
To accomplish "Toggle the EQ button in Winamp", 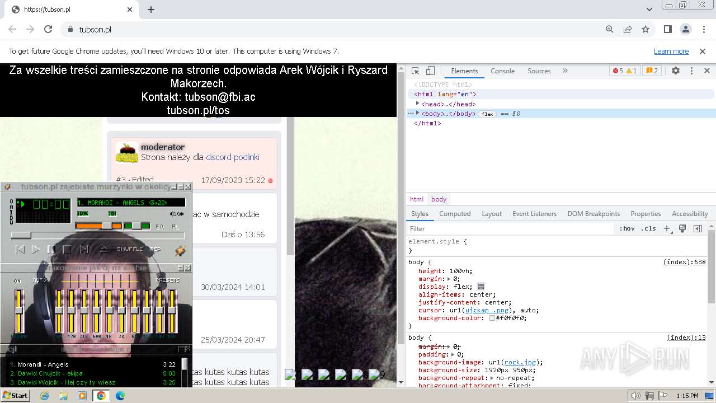I will click(159, 227).
